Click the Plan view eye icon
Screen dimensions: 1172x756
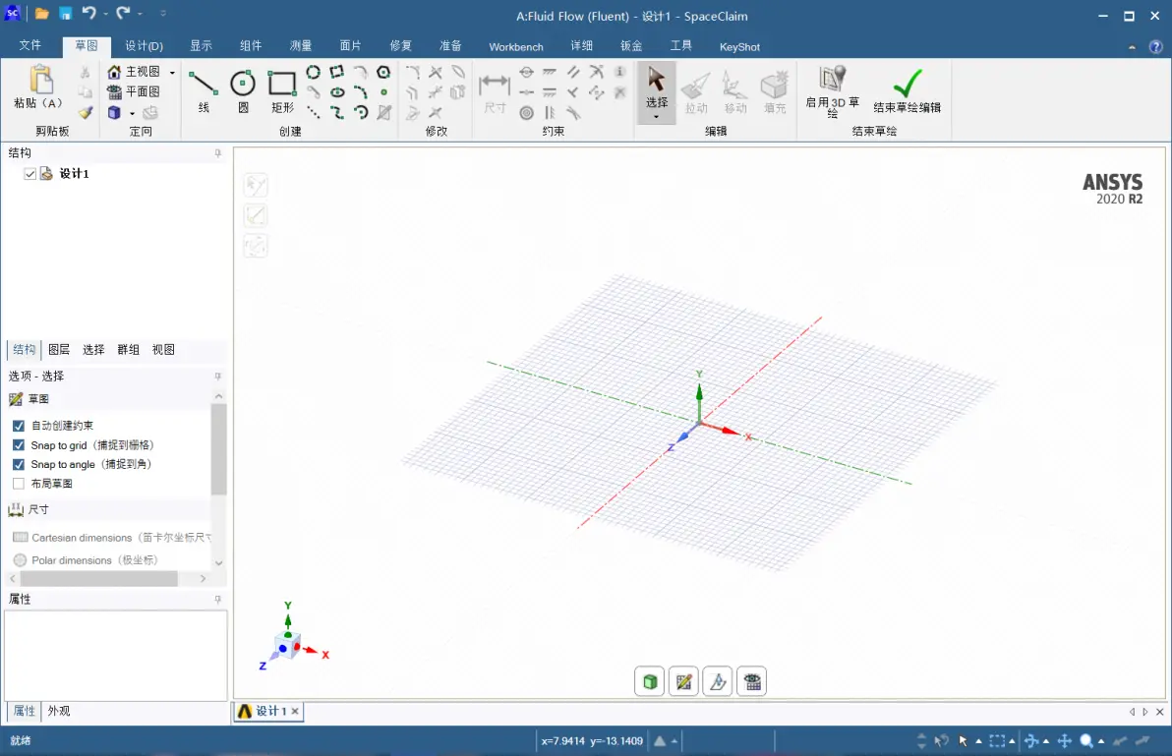coord(114,91)
